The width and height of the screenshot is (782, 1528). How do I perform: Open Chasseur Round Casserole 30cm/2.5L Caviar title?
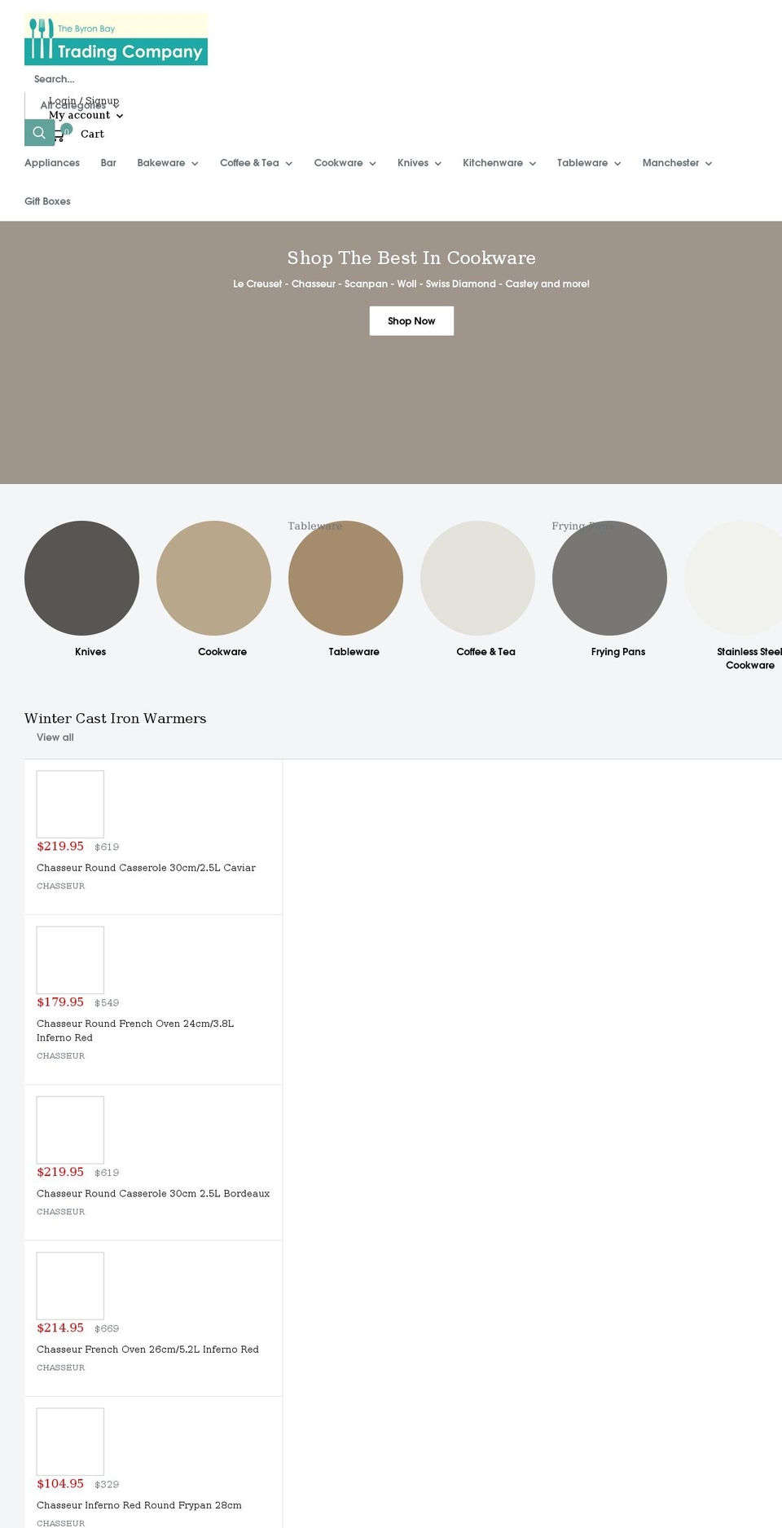[x=146, y=868]
